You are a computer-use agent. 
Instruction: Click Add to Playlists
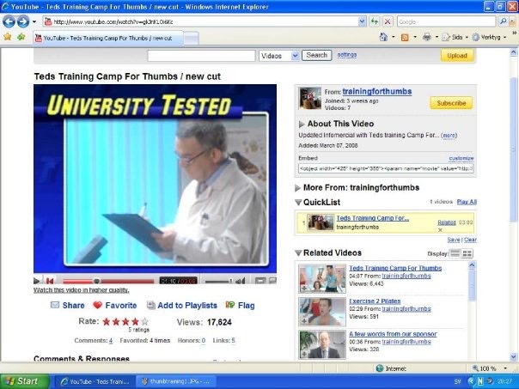pos(182,306)
